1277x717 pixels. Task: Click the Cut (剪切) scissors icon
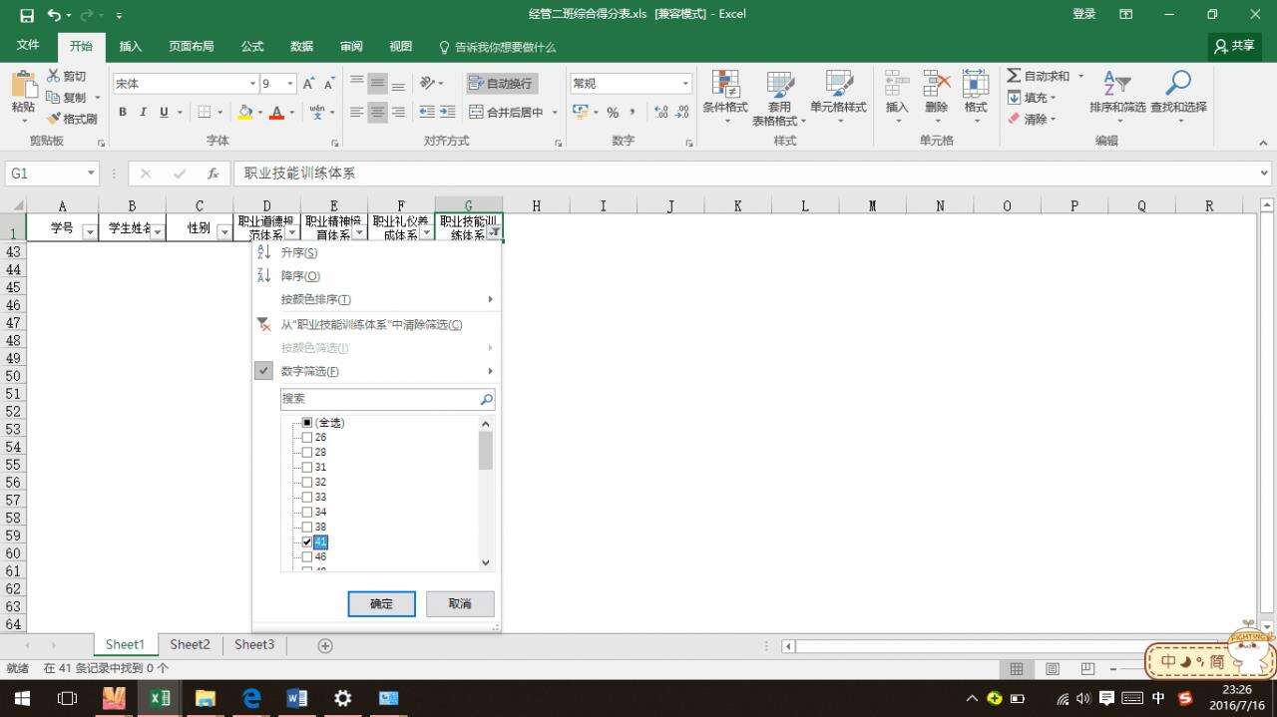[54, 76]
